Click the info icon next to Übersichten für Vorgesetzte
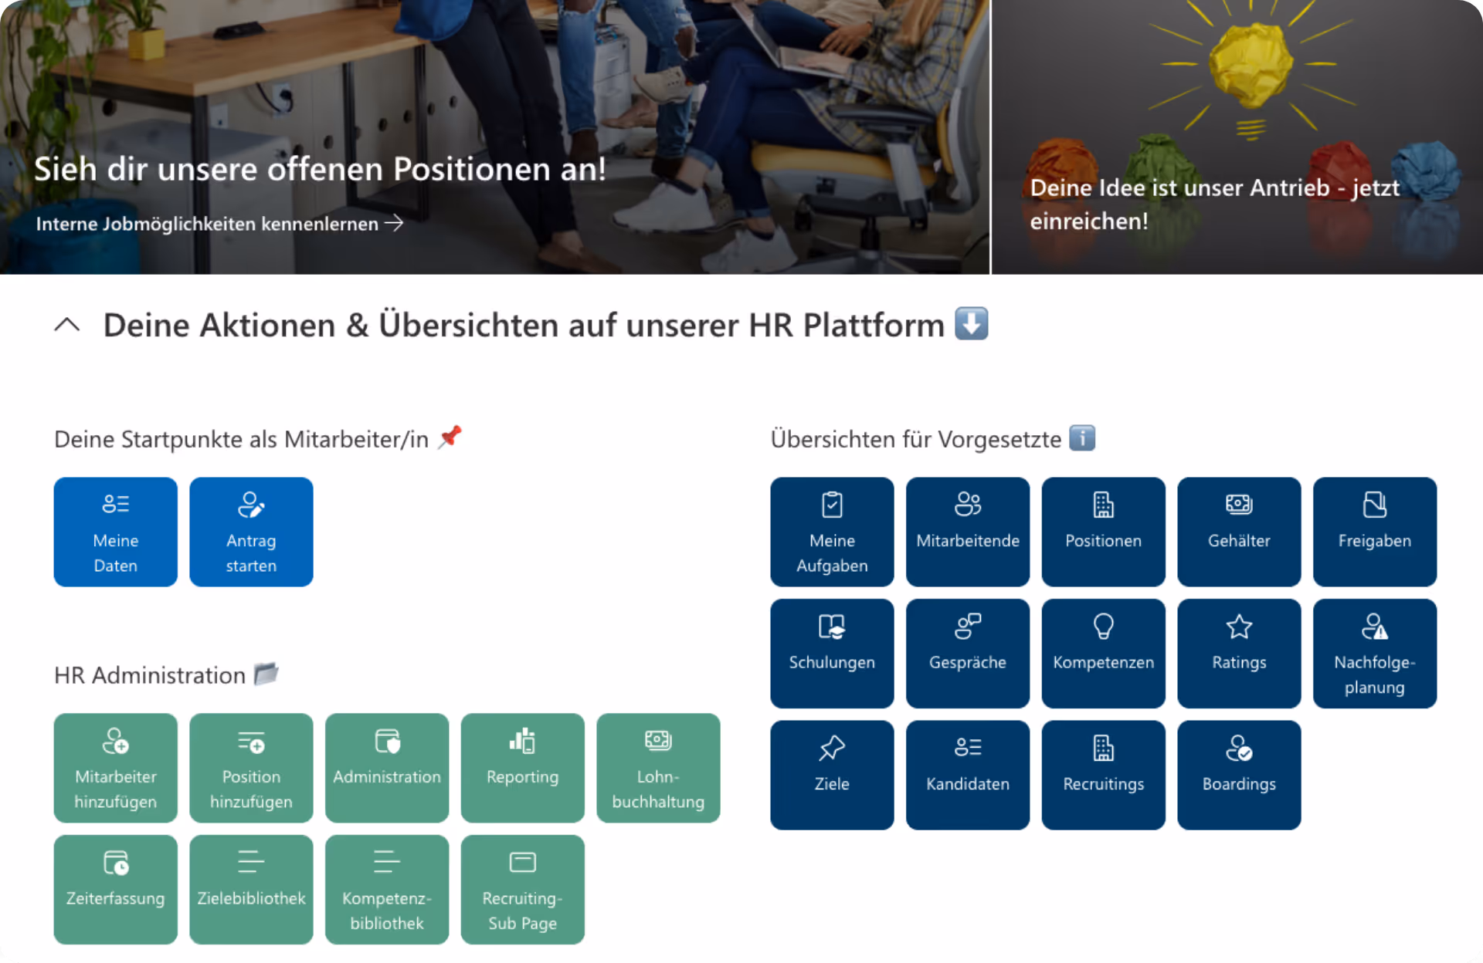Screen dimensions: 1483x963 [1084, 438]
